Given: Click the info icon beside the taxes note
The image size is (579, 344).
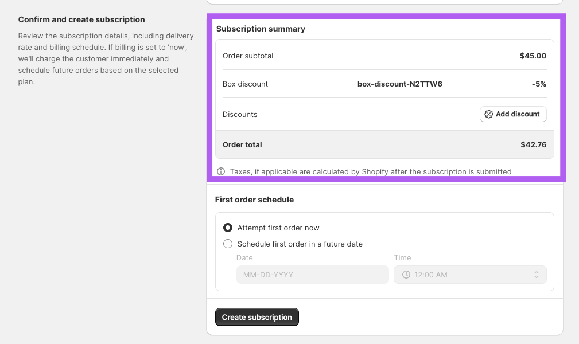Looking at the screenshot, I should tap(221, 171).
